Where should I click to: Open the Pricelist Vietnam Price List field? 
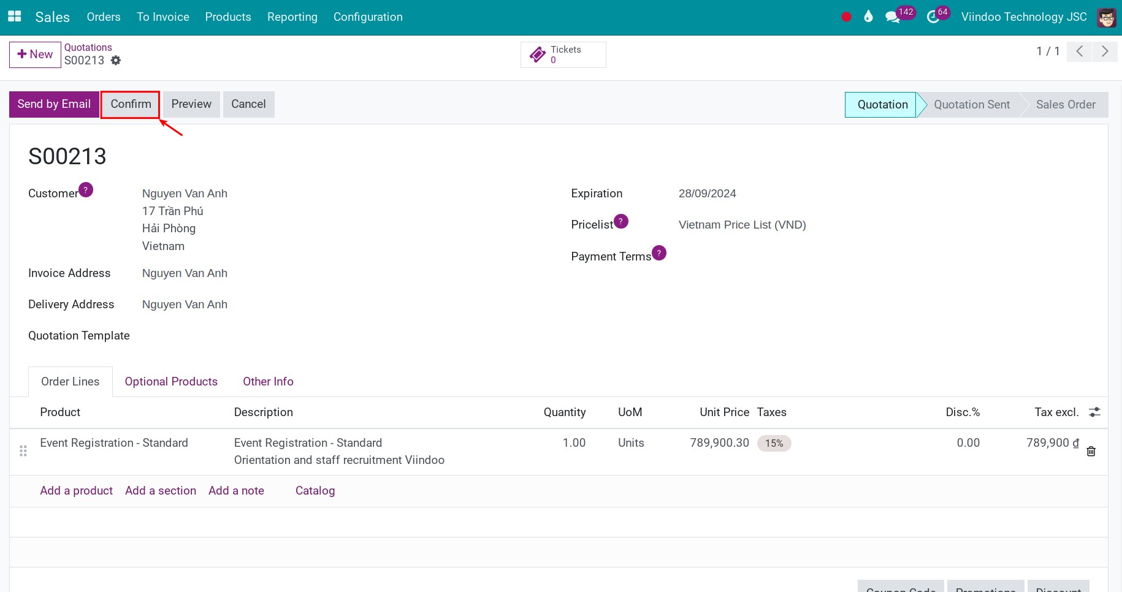[742, 225]
